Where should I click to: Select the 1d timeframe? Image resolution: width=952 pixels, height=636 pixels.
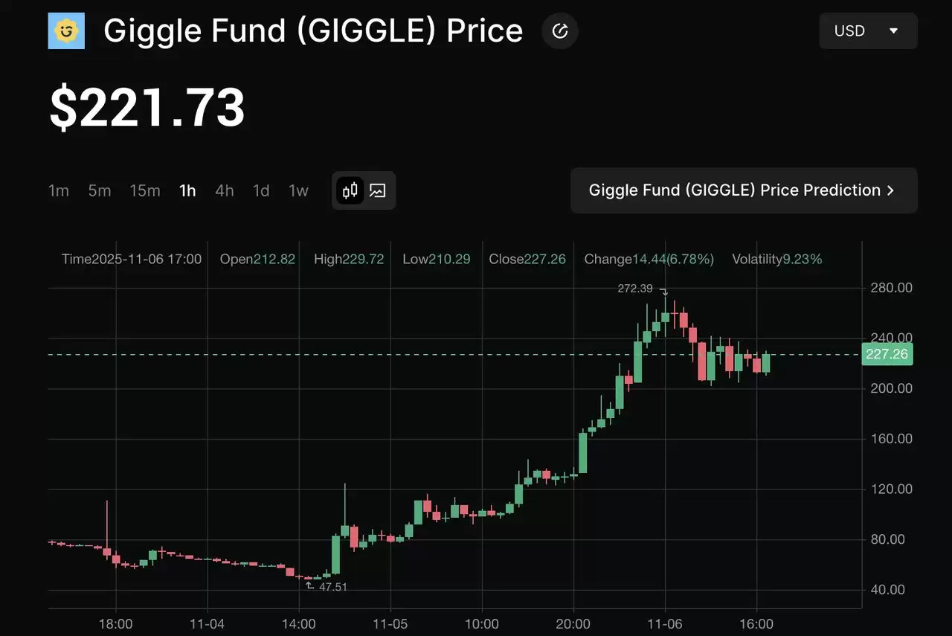tap(261, 190)
